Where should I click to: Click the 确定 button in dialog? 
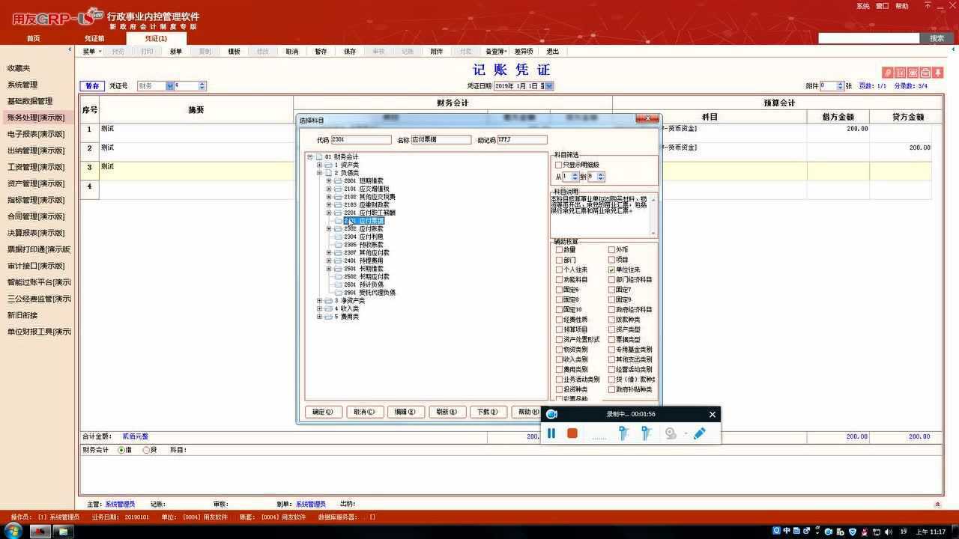click(323, 412)
